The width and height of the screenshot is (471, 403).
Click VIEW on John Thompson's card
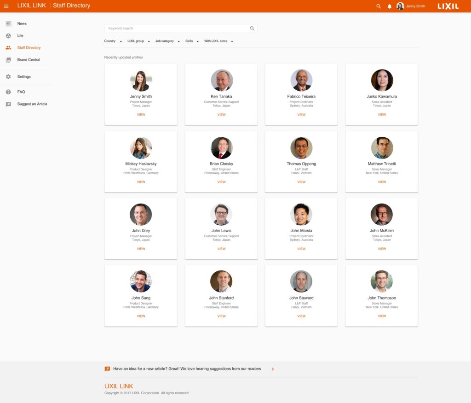[382, 316]
